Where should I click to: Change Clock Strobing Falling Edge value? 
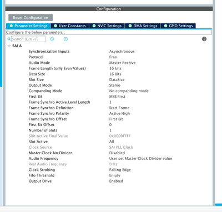click(120, 170)
